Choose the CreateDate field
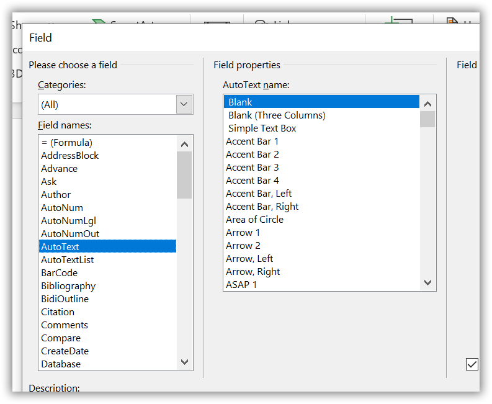Viewport: 492px width, 404px height. pyautogui.click(x=65, y=351)
